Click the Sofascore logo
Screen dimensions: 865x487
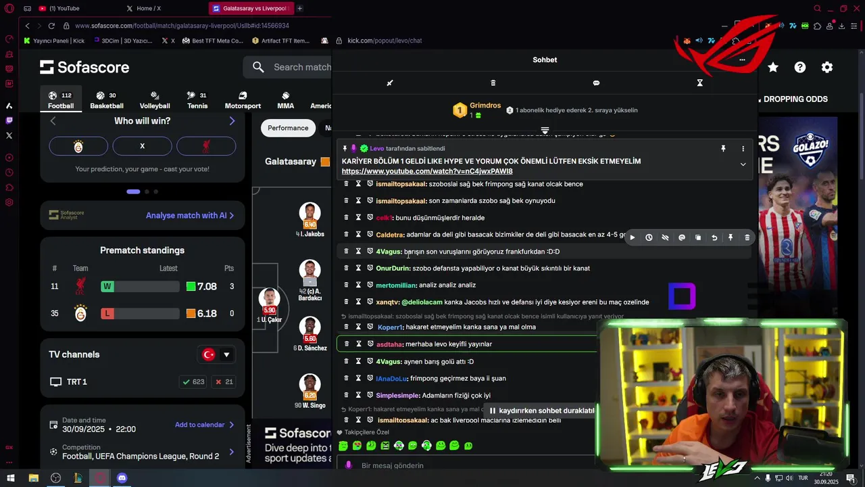pos(84,67)
